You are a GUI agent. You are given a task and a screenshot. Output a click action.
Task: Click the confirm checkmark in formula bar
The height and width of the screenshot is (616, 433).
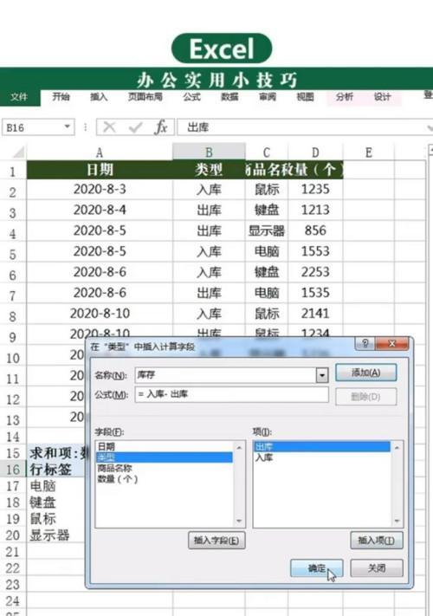(x=135, y=127)
